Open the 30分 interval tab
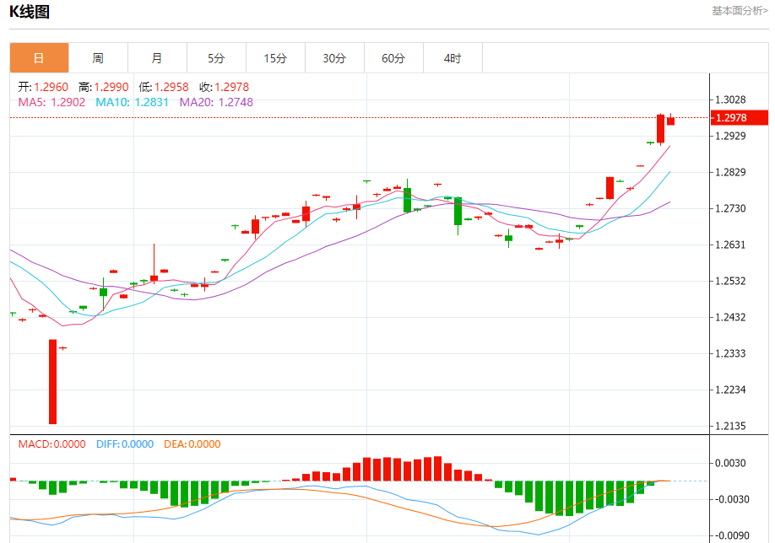 334,57
